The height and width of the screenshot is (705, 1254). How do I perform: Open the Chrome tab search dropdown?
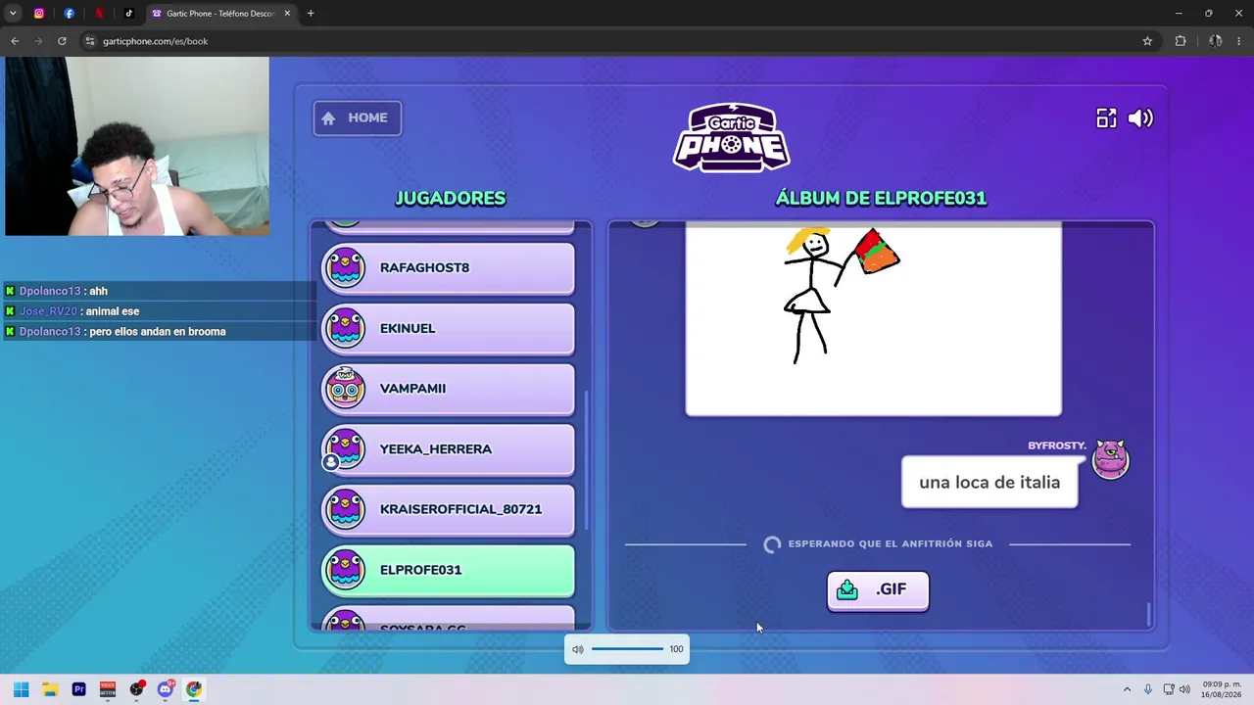click(13, 13)
